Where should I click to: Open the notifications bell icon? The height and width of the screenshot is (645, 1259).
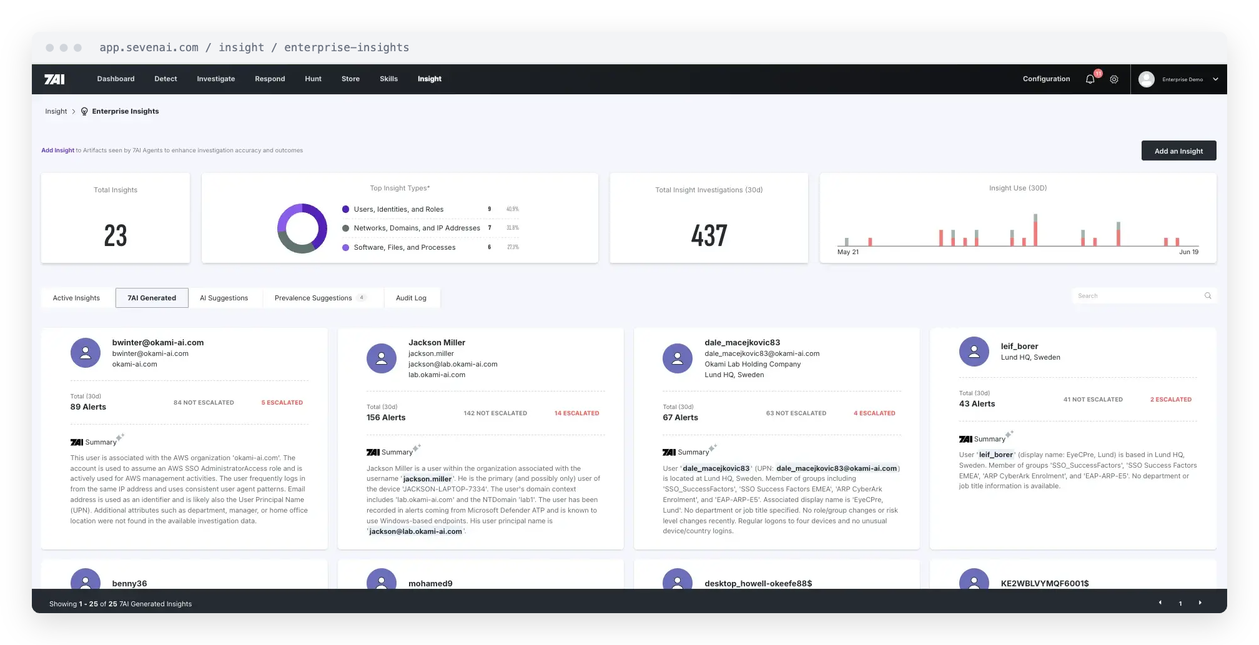(x=1090, y=79)
